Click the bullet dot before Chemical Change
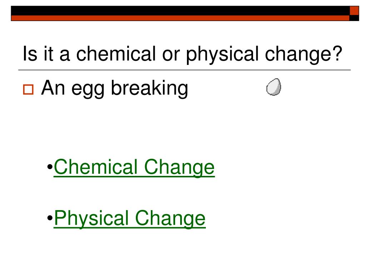 pyautogui.click(x=50, y=167)
